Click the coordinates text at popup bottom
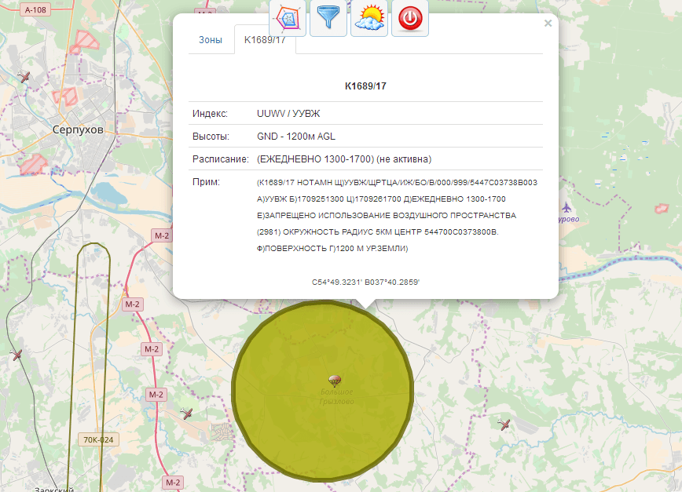The image size is (682, 492). click(365, 282)
